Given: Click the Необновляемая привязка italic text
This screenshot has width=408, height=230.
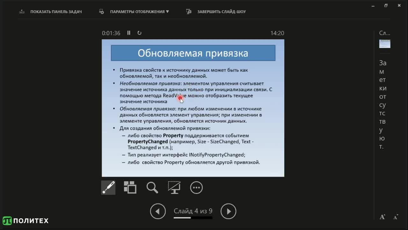Looking at the screenshot, I should [x=150, y=83].
